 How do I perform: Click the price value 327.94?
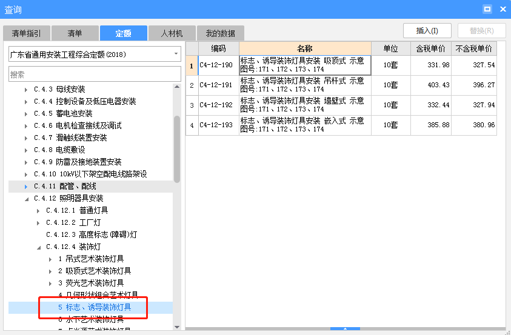pos(484,105)
